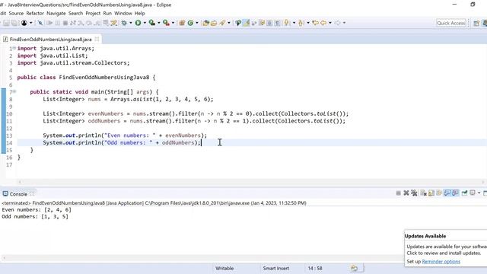Open the Help menu

coord(140,14)
